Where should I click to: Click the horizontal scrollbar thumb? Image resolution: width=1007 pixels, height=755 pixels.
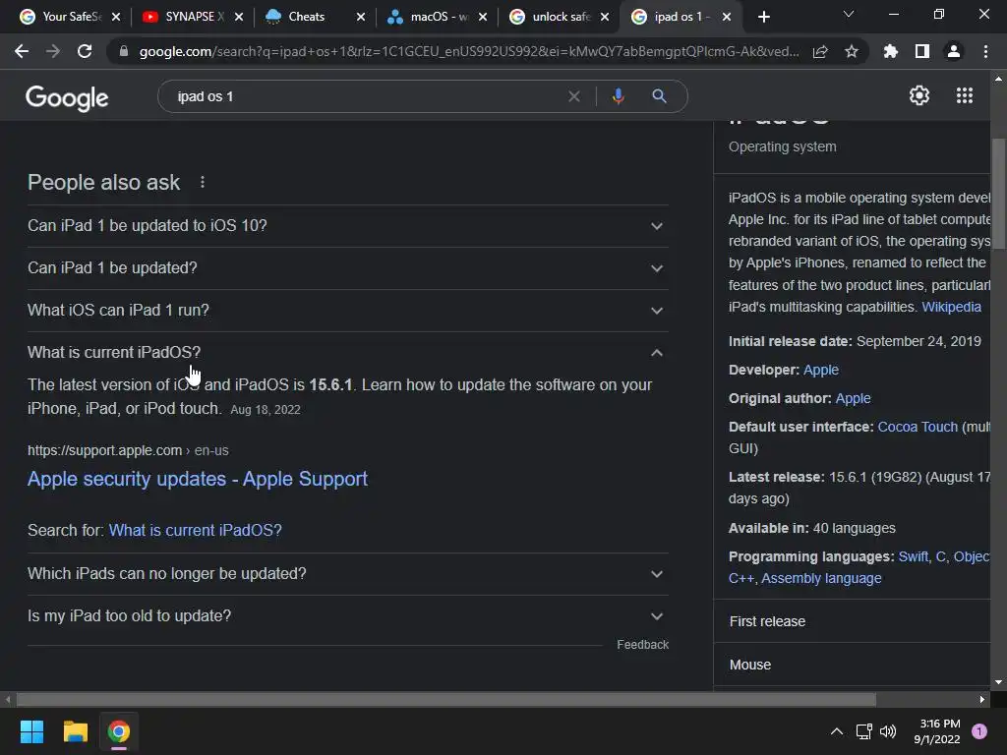tap(445, 699)
